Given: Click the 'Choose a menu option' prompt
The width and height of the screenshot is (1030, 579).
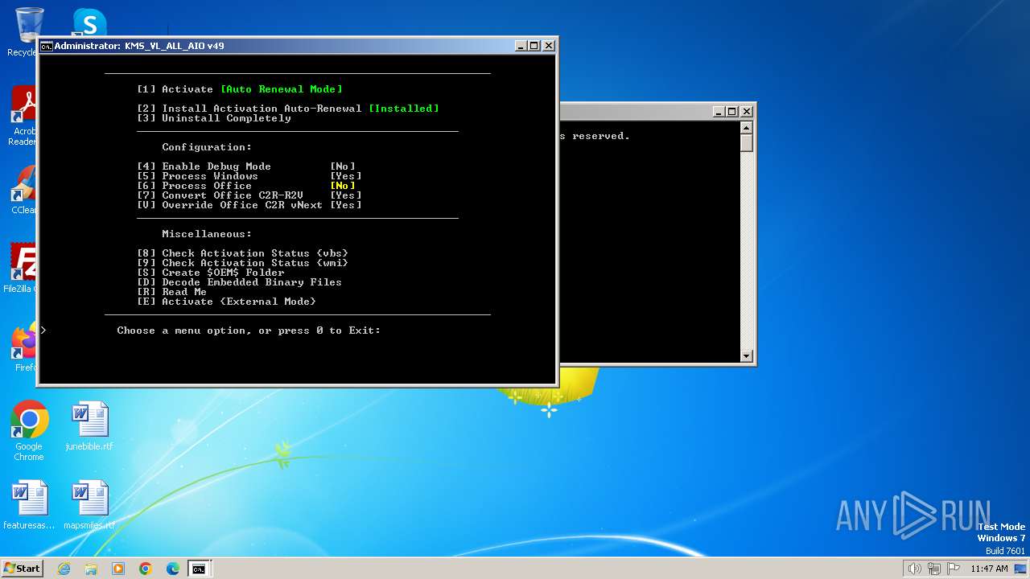Looking at the screenshot, I should coord(249,331).
